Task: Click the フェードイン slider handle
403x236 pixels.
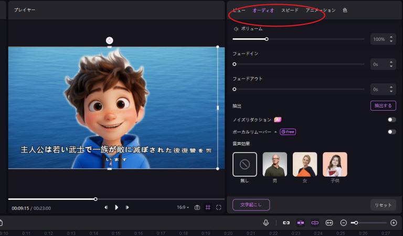Action: coord(235,64)
